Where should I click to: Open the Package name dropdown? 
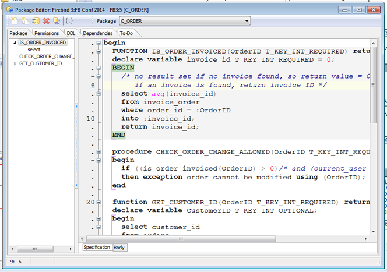click(x=247, y=21)
